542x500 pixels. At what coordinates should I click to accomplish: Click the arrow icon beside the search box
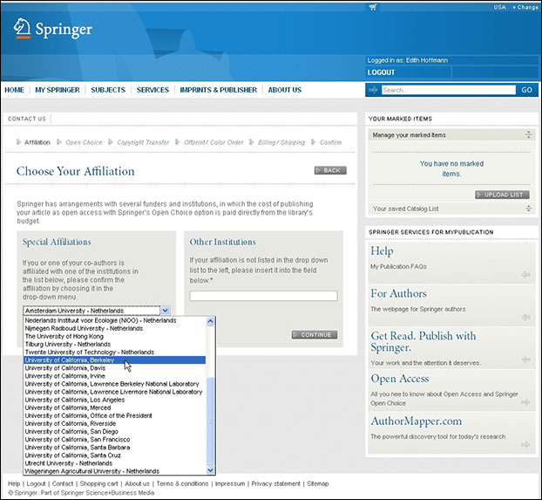[373, 90]
